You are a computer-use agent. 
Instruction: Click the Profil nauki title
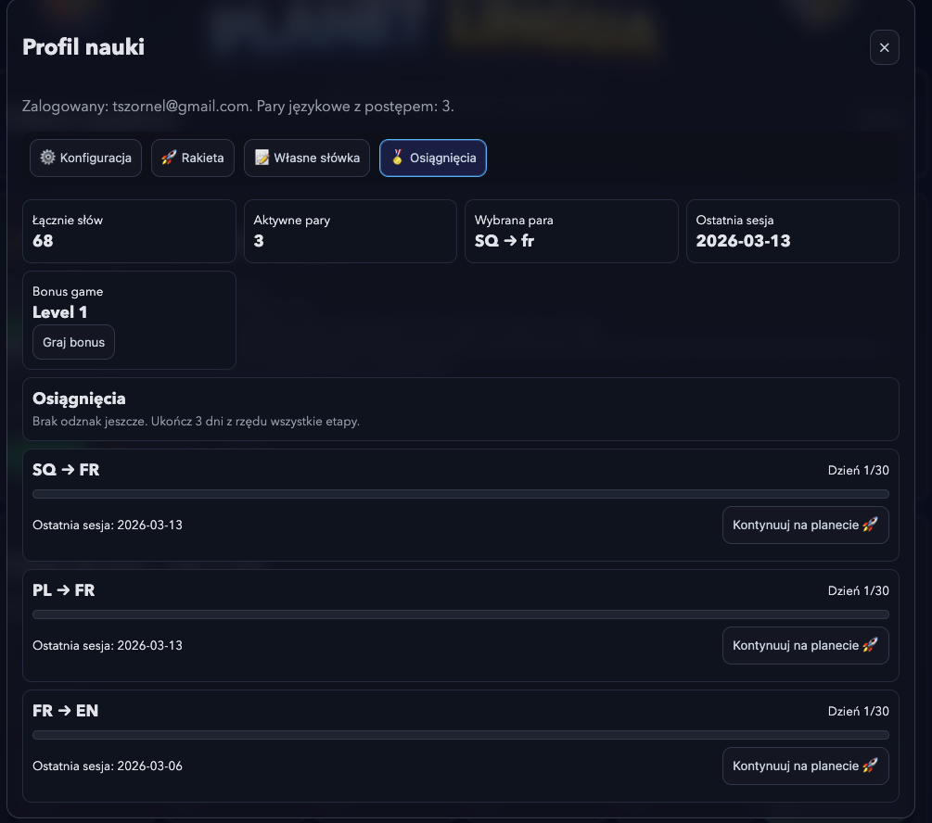[83, 47]
